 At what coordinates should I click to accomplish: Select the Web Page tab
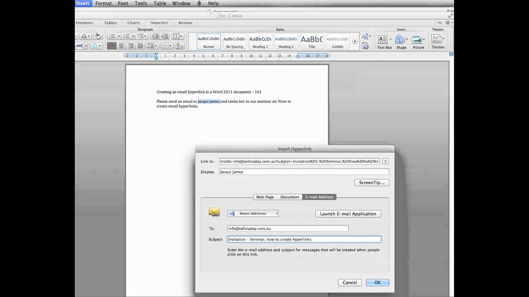(x=265, y=197)
